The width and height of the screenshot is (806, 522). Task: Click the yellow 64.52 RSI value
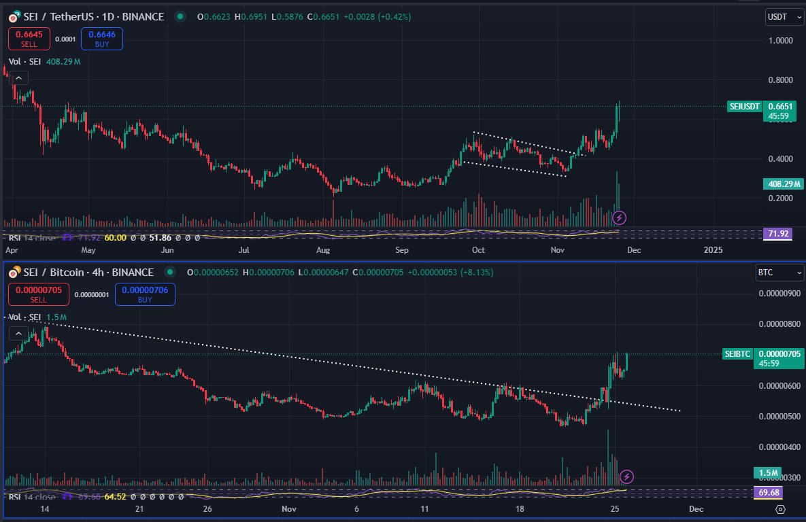pyautogui.click(x=115, y=497)
